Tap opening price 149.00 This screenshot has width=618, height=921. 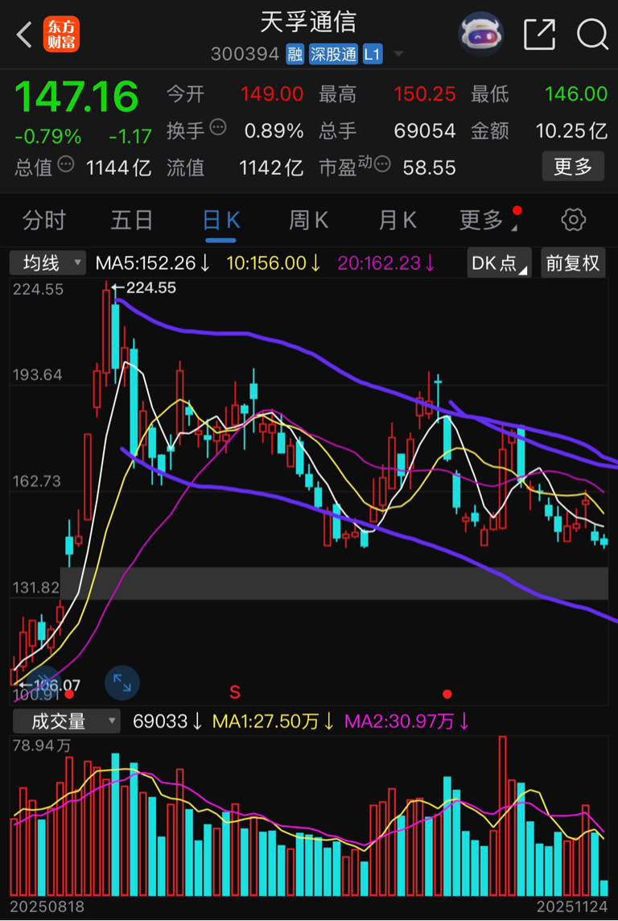tap(272, 94)
